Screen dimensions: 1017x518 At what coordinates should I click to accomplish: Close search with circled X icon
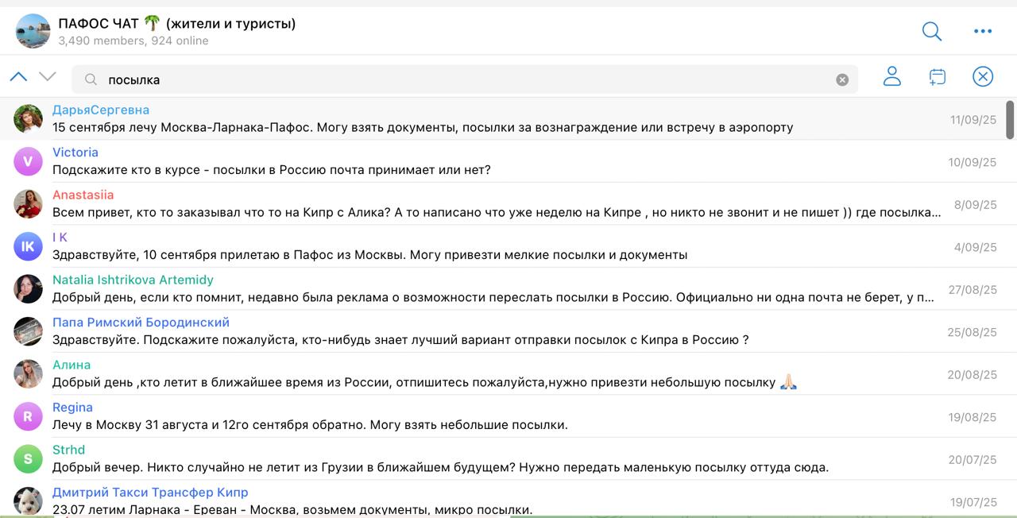(x=983, y=76)
